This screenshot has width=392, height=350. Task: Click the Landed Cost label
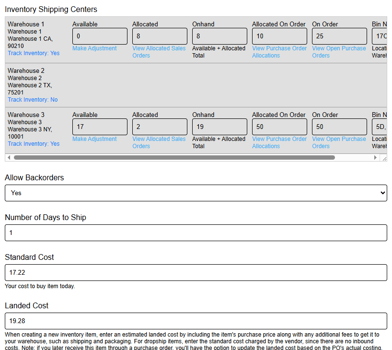click(x=26, y=305)
